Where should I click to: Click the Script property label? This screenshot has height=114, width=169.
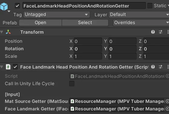pos(11,76)
